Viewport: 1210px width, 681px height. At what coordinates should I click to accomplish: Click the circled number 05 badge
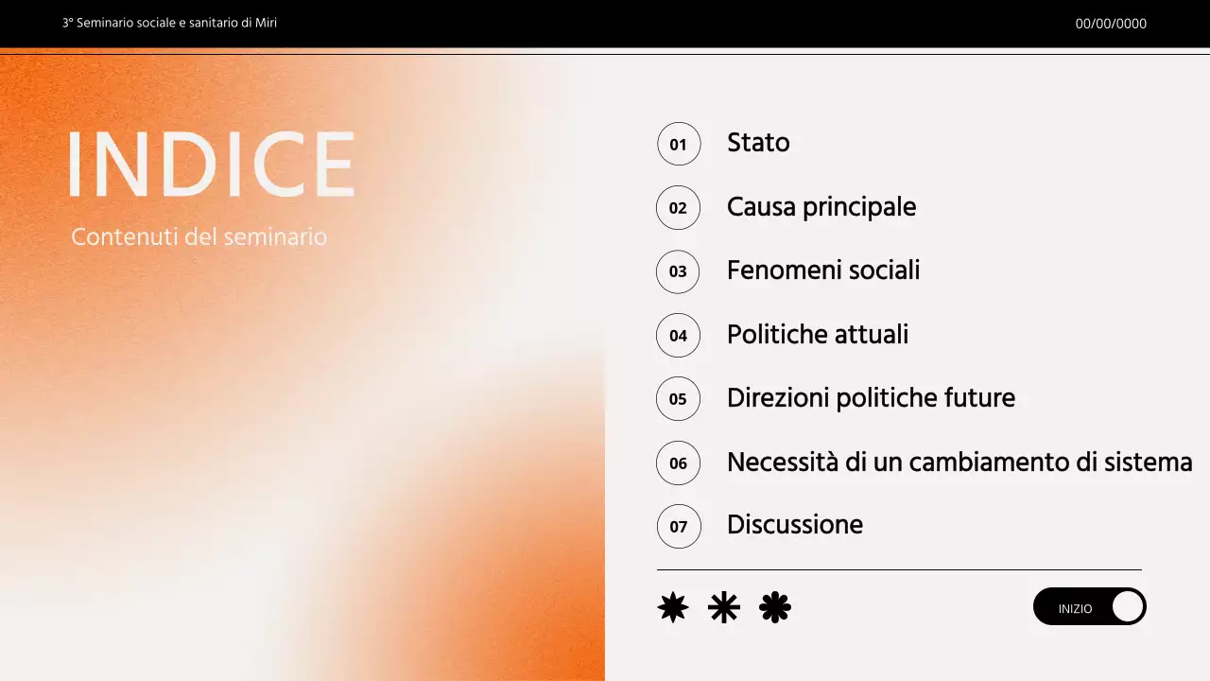coord(679,398)
